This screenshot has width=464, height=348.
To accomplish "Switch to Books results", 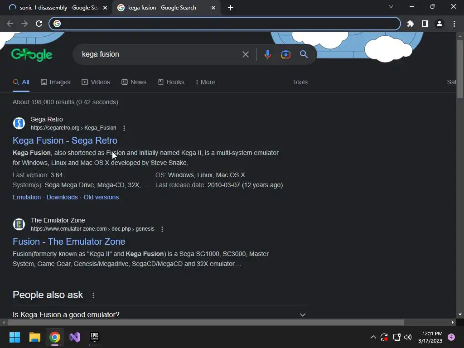I will coord(171,82).
